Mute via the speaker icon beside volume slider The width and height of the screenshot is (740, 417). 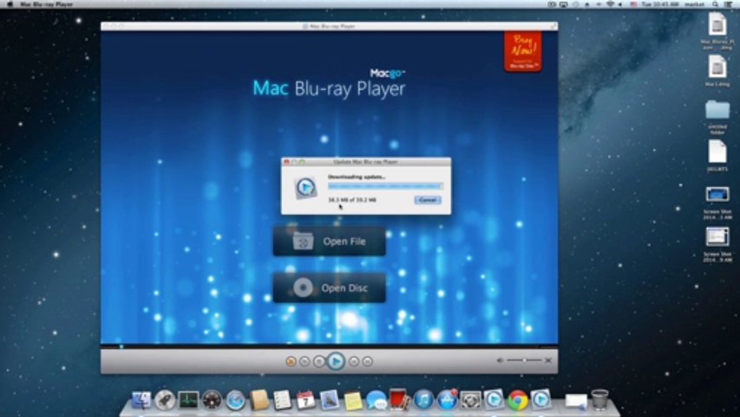coord(500,360)
